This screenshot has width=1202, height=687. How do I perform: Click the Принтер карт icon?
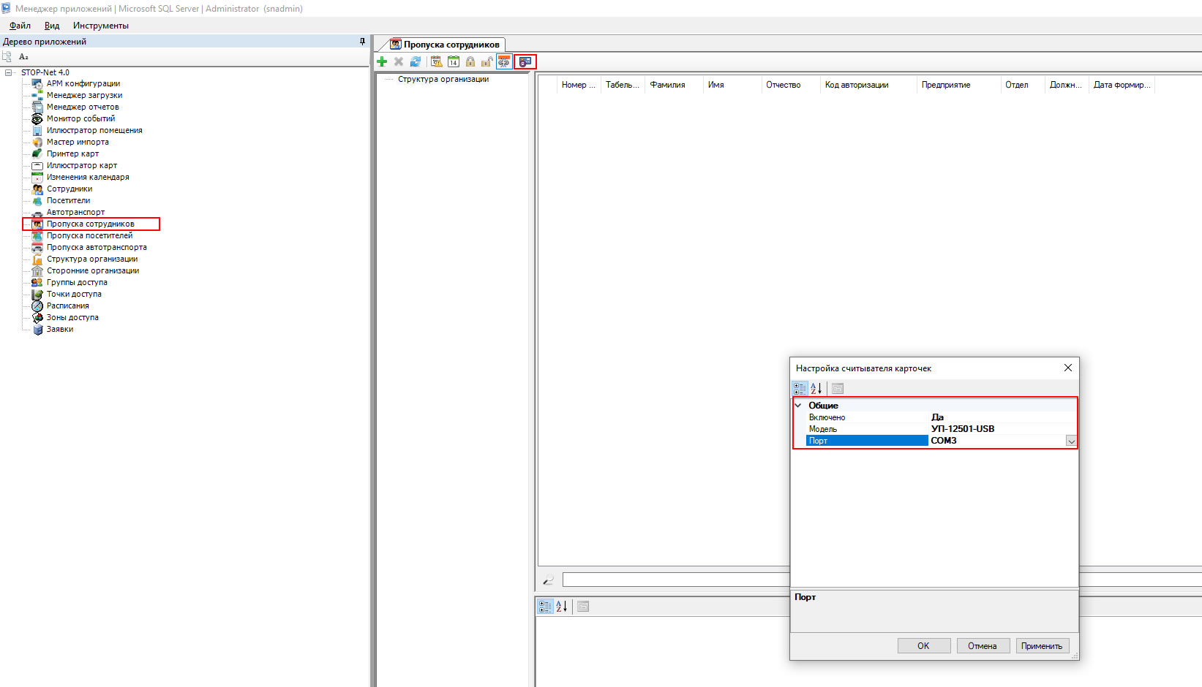point(37,153)
